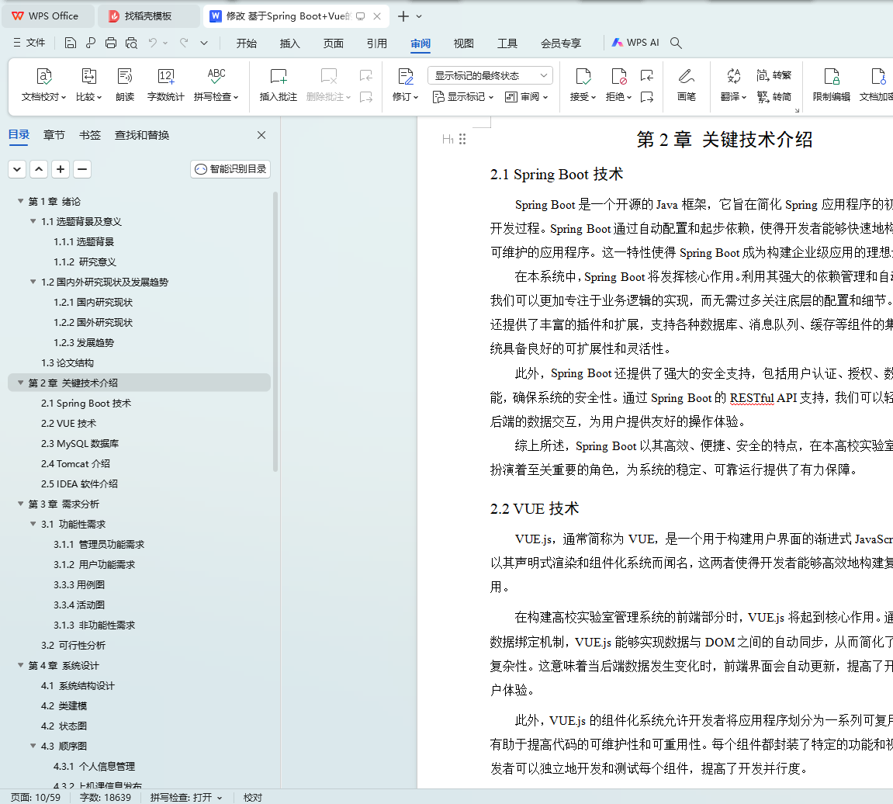Convert text with 繁转简
The image size is (893, 804).
tap(774, 97)
